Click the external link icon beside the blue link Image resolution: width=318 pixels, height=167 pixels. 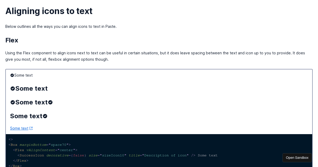31,128
